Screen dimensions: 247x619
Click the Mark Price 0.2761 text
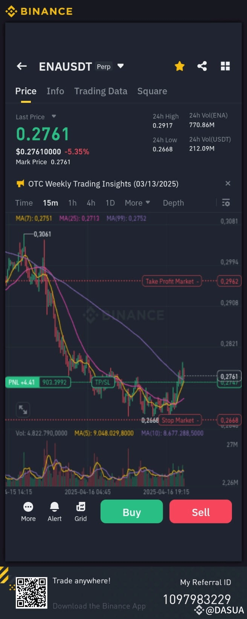tap(43, 162)
